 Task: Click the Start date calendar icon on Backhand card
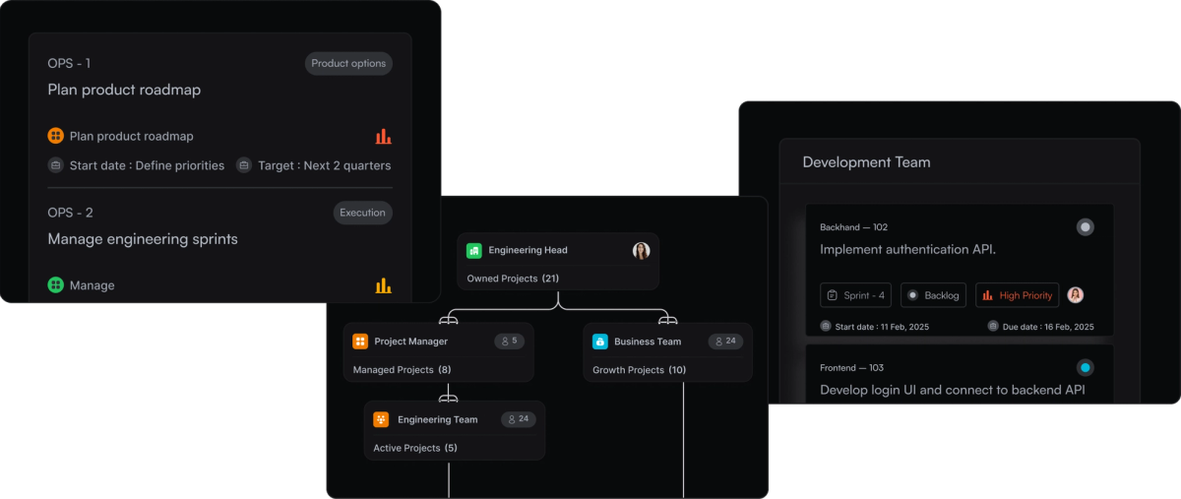click(x=826, y=326)
